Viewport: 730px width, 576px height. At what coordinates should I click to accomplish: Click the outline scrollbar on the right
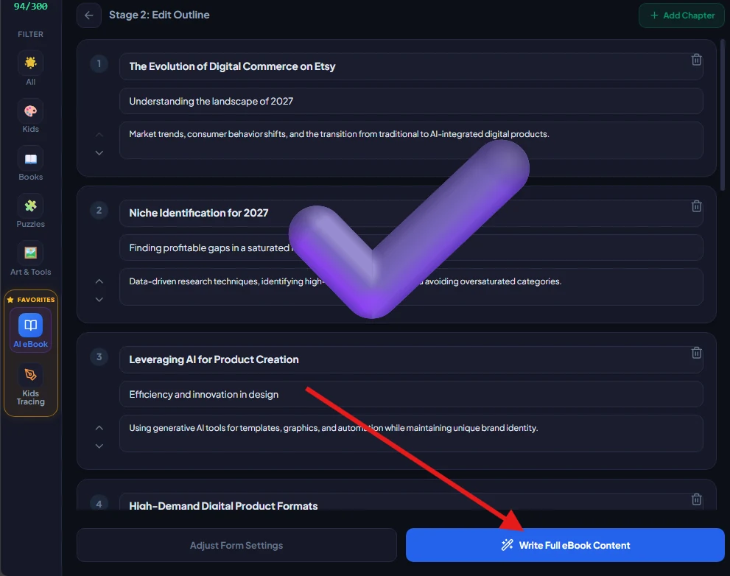[723, 115]
